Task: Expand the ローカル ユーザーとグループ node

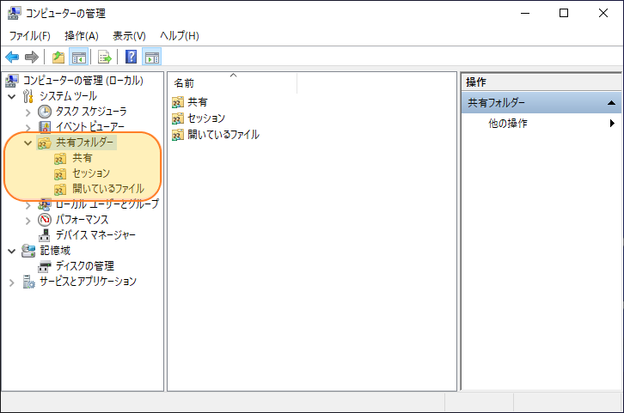Action: pos(28,205)
